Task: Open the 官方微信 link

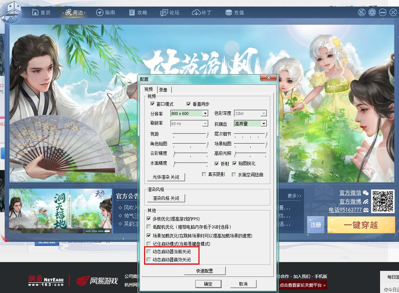Action: click(350, 193)
